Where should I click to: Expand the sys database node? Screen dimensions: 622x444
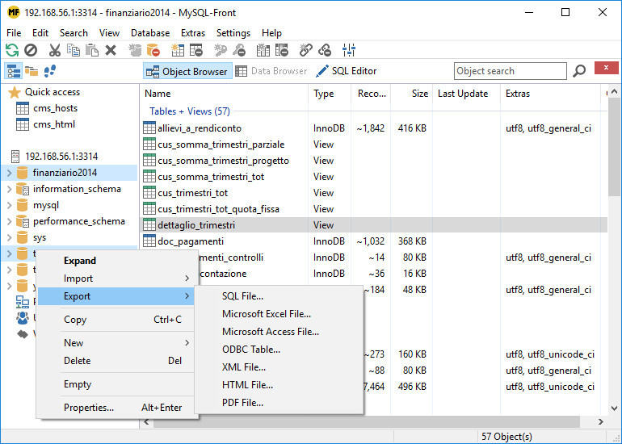[x=9, y=237]
